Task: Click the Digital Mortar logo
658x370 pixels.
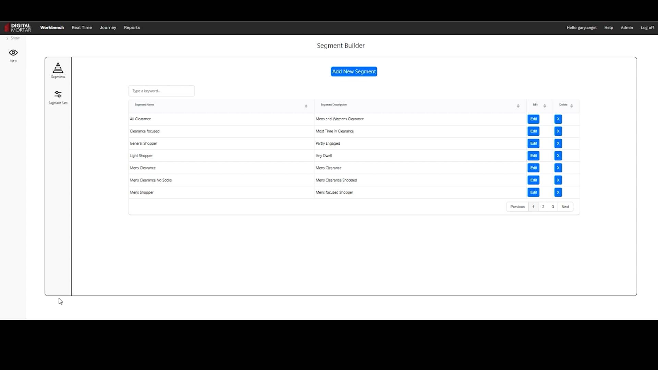Action: pos(18,27)
